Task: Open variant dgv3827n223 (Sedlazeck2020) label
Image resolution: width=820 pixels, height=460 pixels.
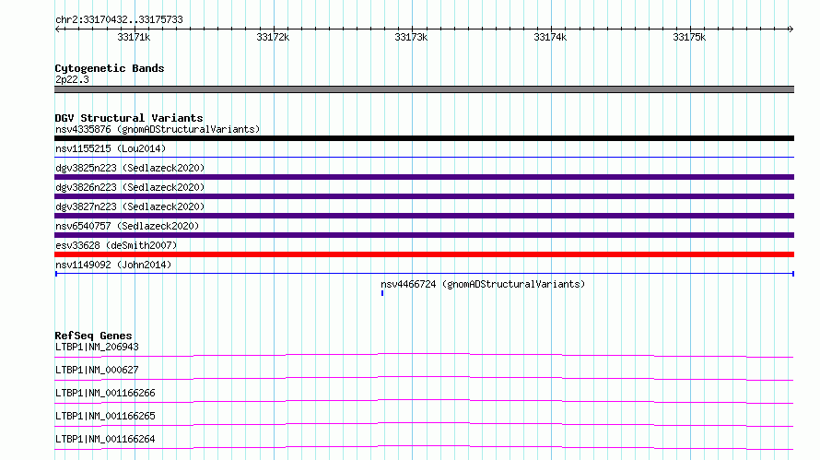Action: (x=130, y=206)
